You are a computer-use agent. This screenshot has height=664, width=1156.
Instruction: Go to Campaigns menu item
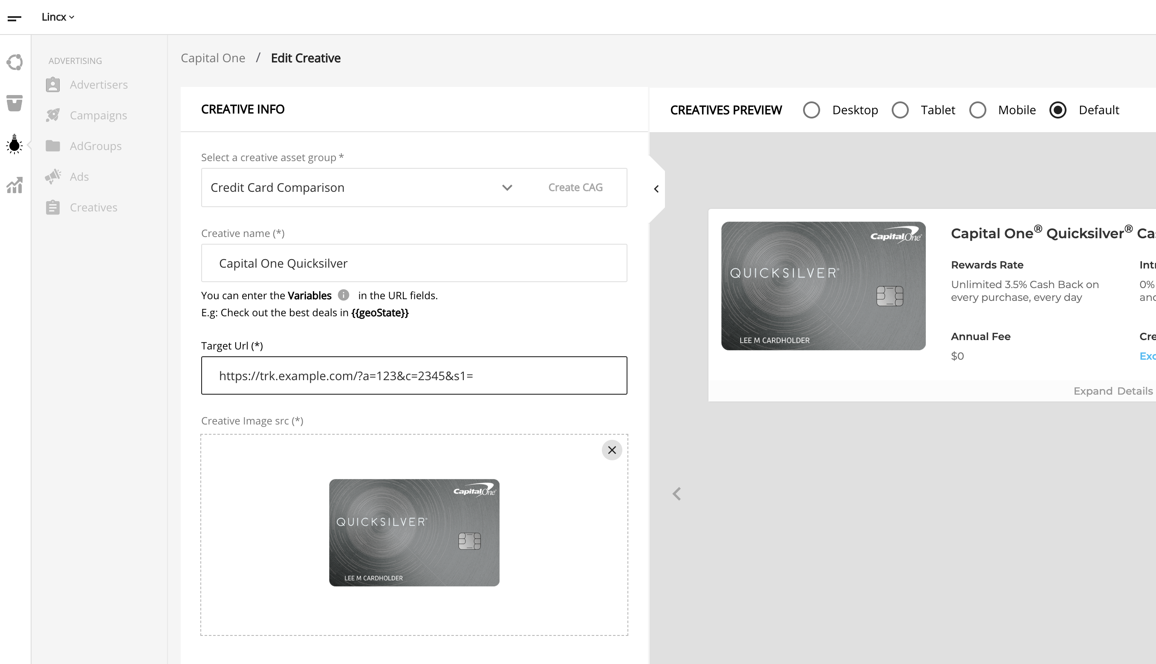click(98, 115)
